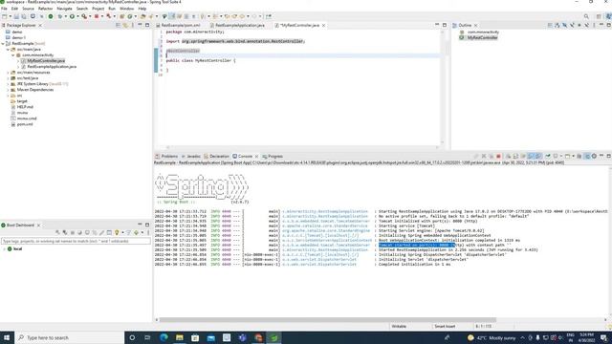Click the Search magnifier in top-right toolbar
Image resolution: width=612 pixels, height=344 pixels.
tap(586, 16)
